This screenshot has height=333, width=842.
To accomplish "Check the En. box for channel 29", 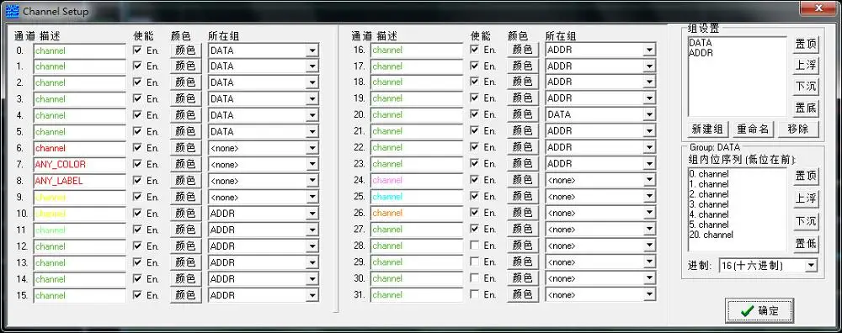I will [475, 262].
